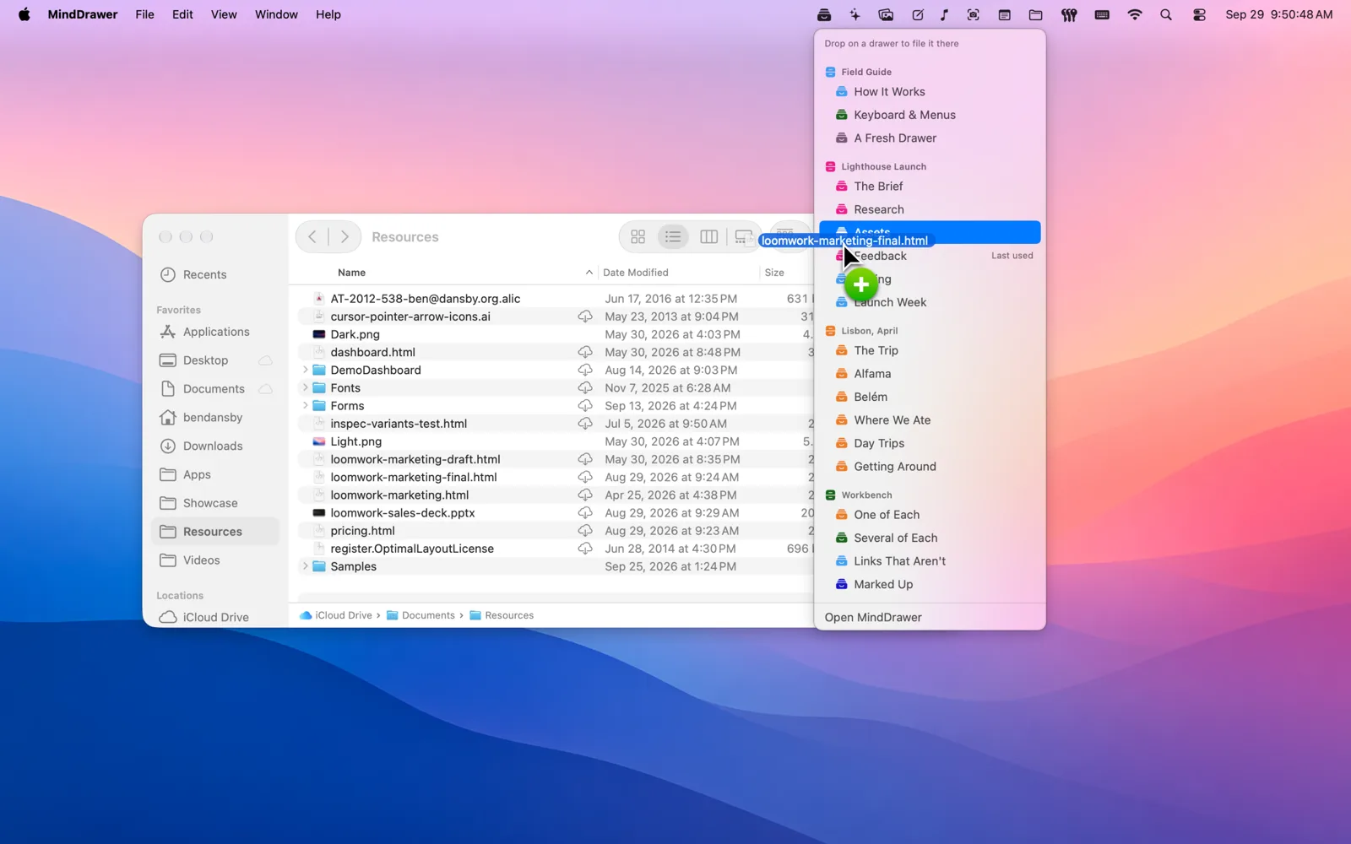Choose the Links That Aren't drawer
The height and width of the screenshot is (844, 1351).
tap(930, 561)
